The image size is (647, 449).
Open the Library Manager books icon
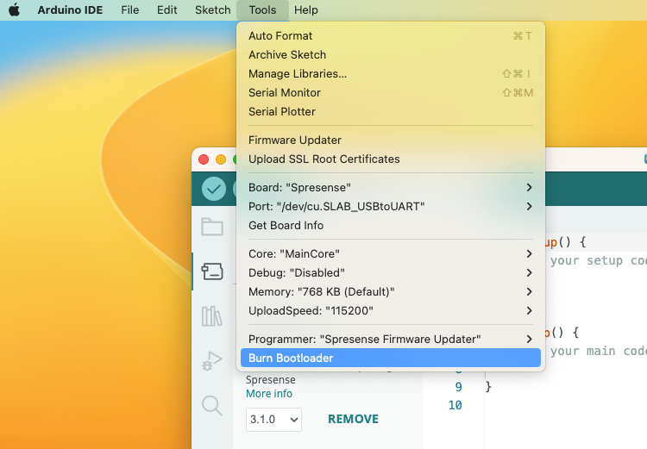coord(212,316)
